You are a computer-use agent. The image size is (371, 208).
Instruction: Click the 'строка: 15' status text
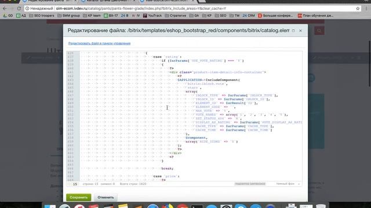point(90,184)
